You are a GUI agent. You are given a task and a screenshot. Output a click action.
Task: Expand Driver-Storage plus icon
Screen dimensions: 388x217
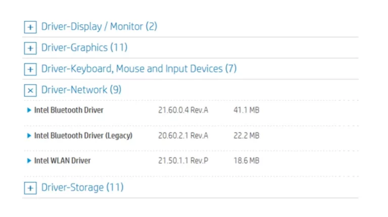pos(30,188)
